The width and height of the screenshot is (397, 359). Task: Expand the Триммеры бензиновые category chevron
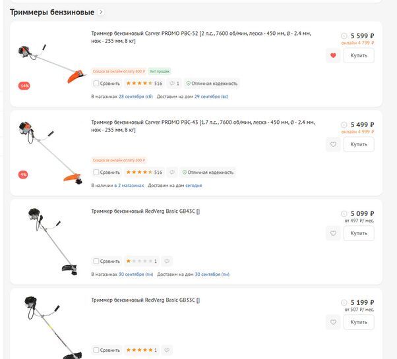pos(101,12)
